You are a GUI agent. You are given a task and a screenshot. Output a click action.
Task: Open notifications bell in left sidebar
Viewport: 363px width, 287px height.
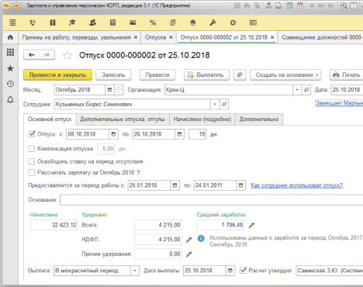(10, 99)
